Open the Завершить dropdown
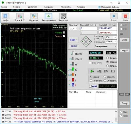The image size is (131, 124). pos(115,46)
